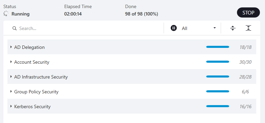This screenshot has width=265, height=123.
Task: Click the 98 of 98 done text
Action: pos(141,14)
